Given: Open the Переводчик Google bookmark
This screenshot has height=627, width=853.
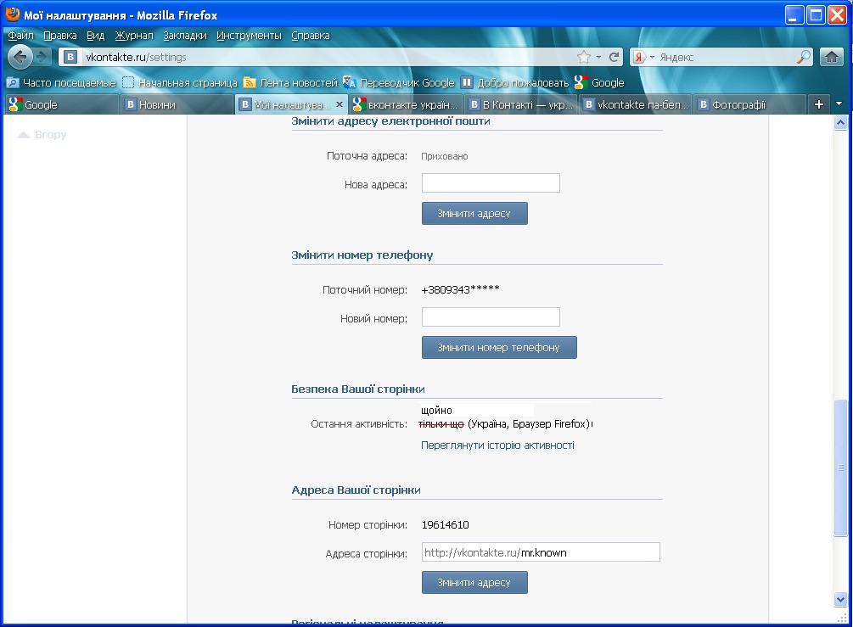Looking at the screenshot, I should point(398,82).
